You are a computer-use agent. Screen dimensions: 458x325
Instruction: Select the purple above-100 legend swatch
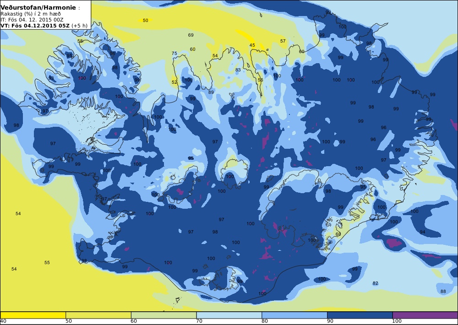tap(425, 315)
